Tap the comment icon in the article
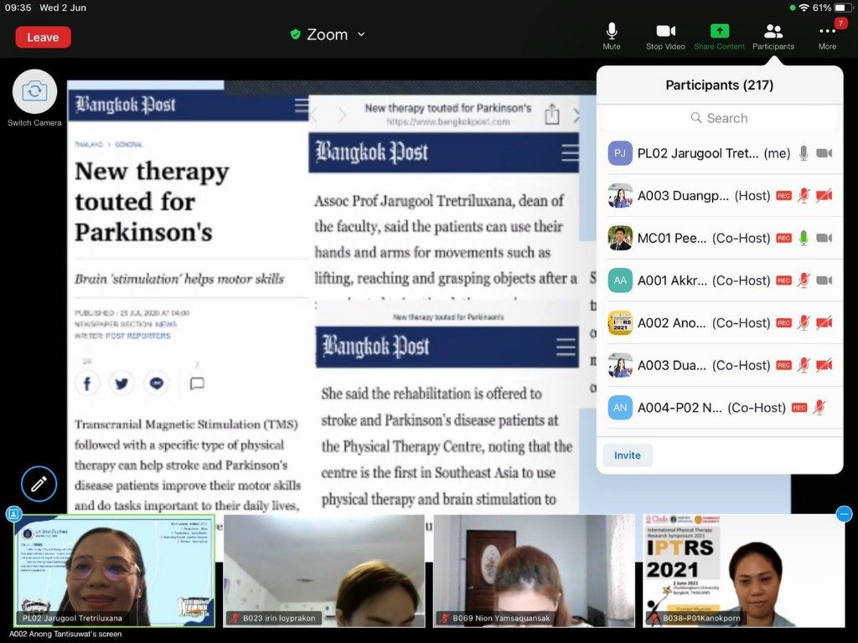The image size is (858, 643). pos(197,383)
